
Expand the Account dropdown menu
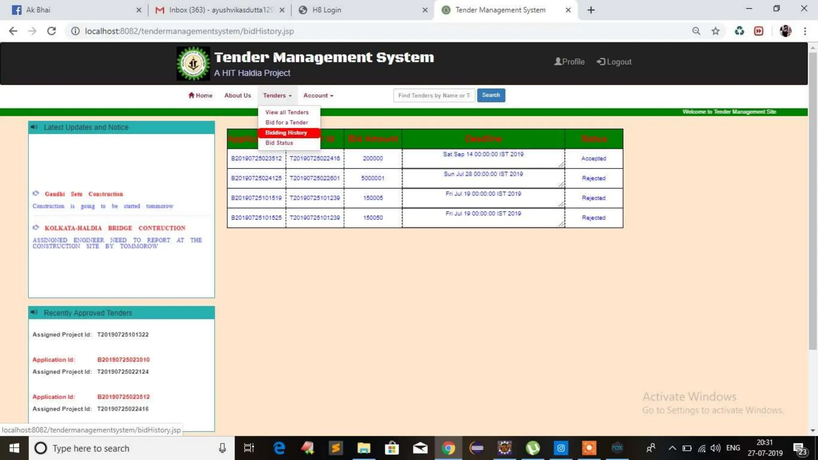(x=318, y=95)
